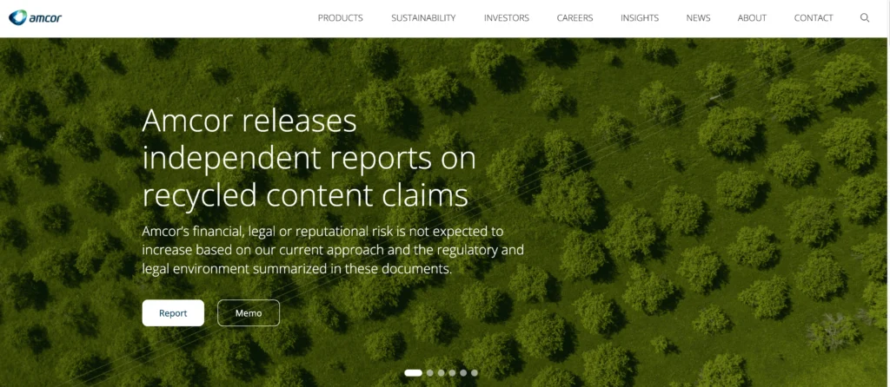The height and width of the screenshot is (387, 890).
Task: Click the Amcor logo in header
Action: click(35, 17)
